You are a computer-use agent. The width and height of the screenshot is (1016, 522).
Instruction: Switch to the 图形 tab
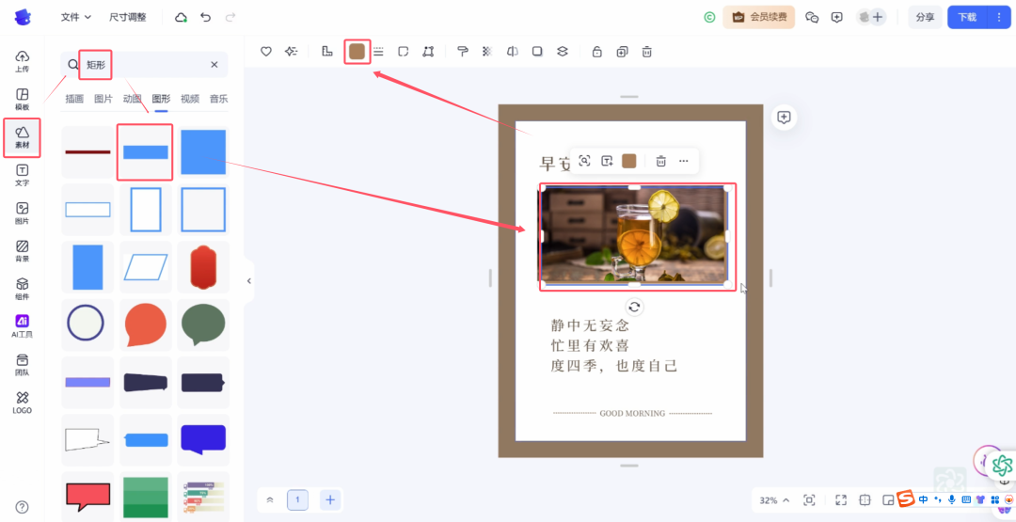tap(161, 99)
